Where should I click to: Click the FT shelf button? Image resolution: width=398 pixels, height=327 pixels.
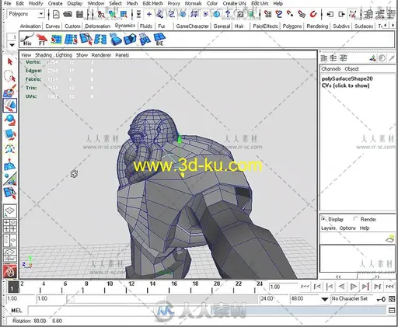tap(41, 40)
